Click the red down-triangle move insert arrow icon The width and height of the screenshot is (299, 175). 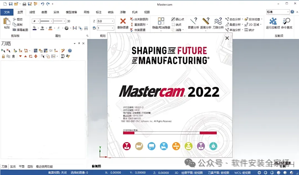click(20, 56)
